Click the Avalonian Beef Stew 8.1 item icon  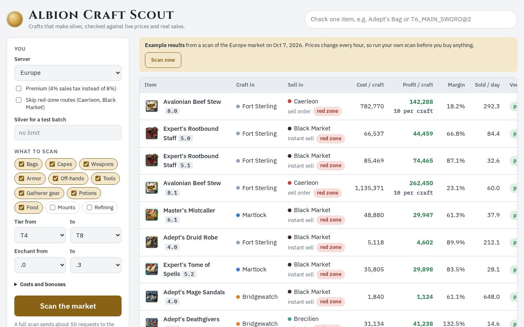pyautogui.click(x=152, y=188)
